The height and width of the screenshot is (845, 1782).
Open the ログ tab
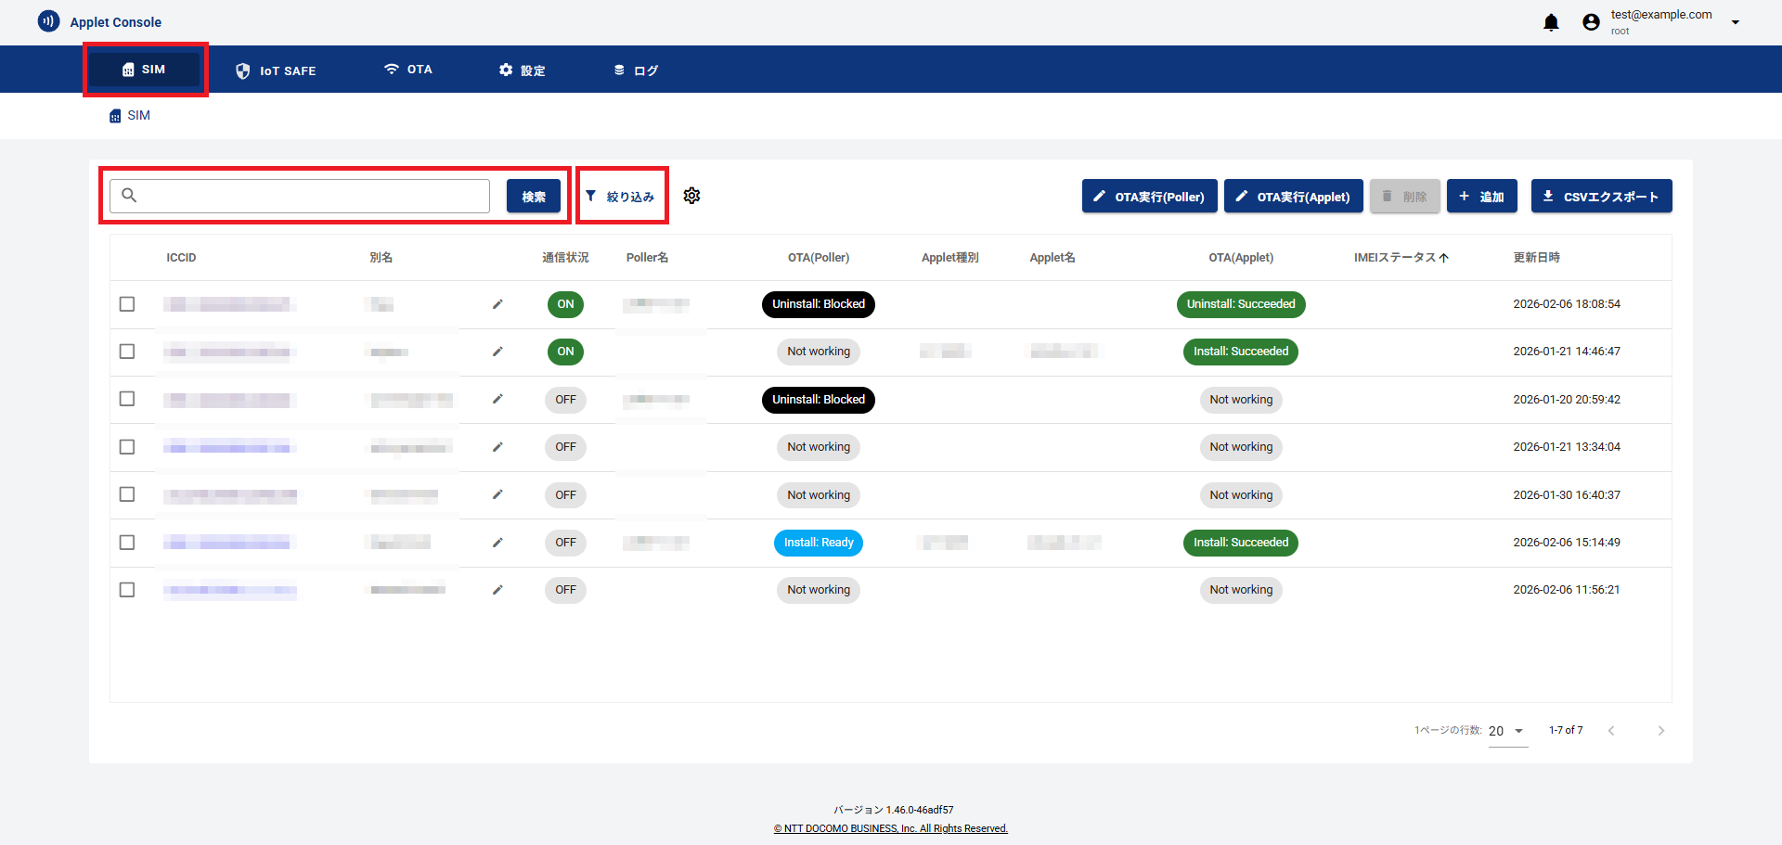[636, 70]
